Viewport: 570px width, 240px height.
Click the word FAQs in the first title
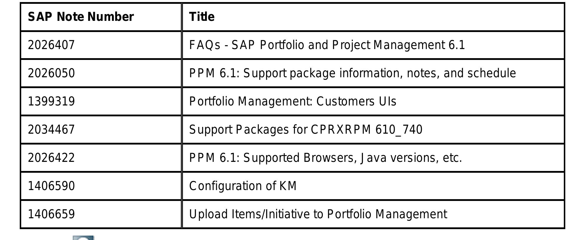click(204, 45)
